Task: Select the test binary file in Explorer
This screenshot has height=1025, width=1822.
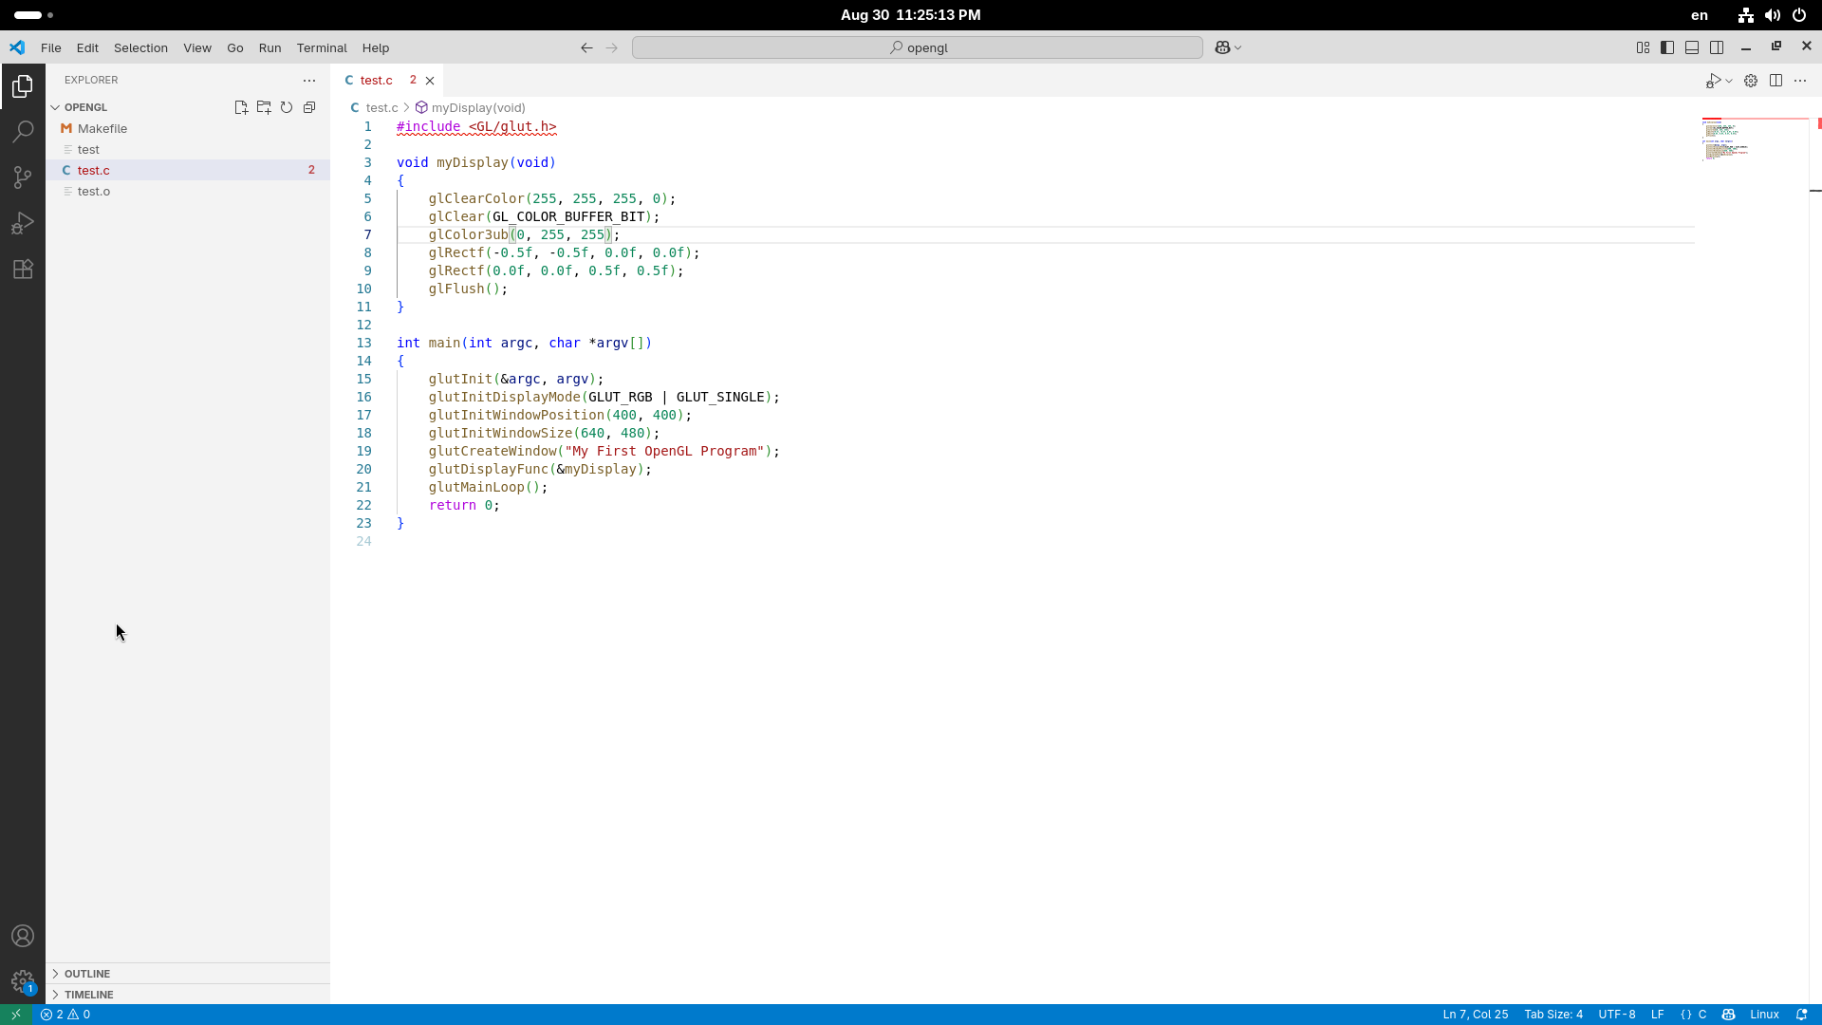Action: tap(188, 149)
